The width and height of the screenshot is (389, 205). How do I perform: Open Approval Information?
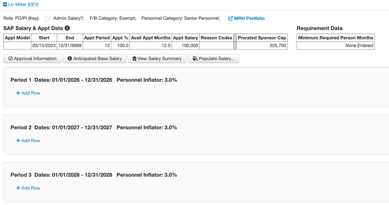(32, 59)
